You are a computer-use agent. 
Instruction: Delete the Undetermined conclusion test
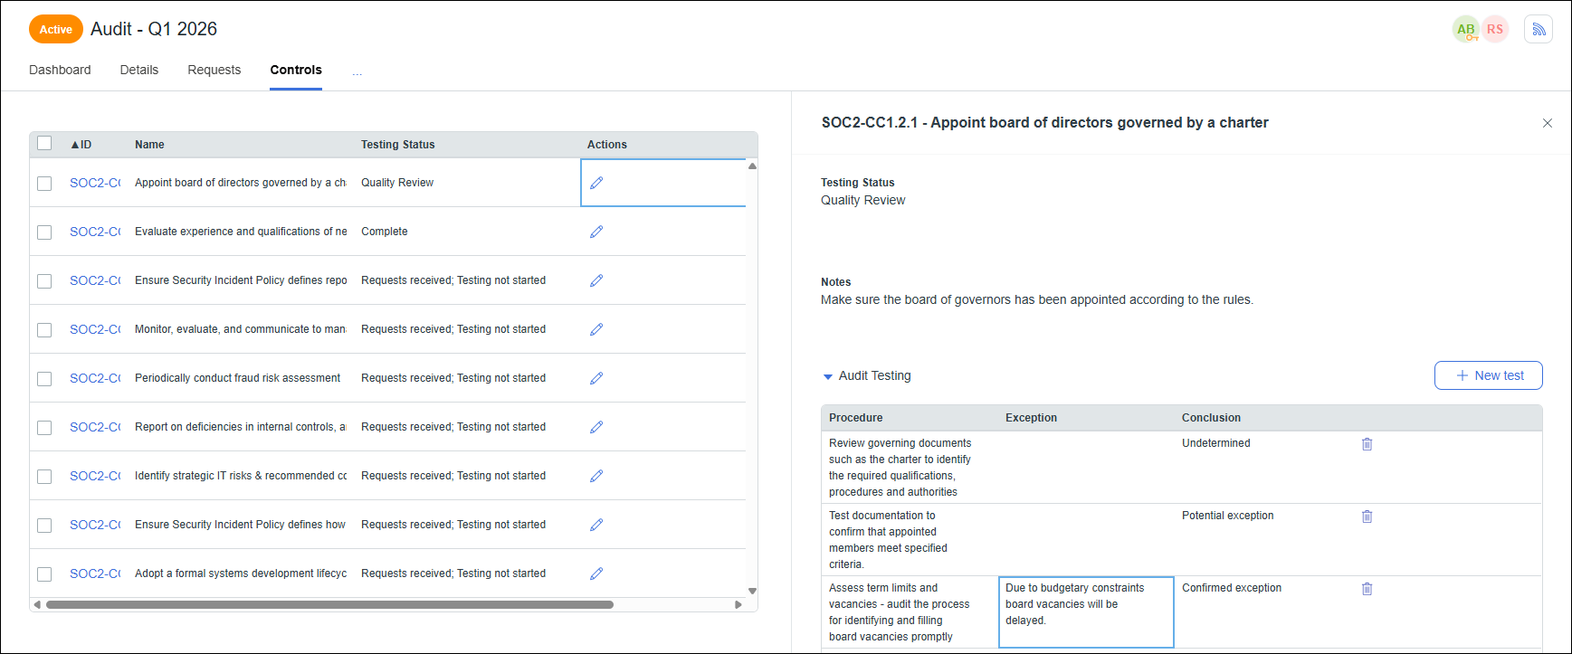[x=1367, y=444]
